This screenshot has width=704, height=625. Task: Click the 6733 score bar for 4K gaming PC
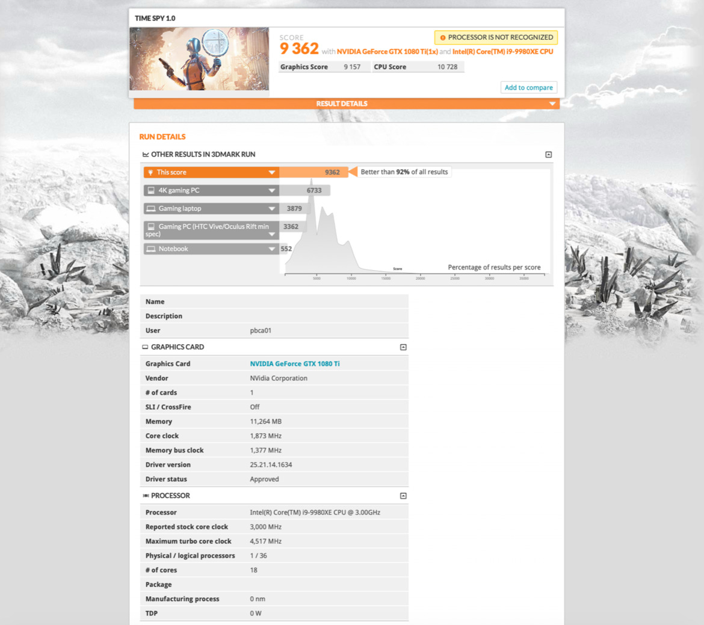[x=304, y=190]
